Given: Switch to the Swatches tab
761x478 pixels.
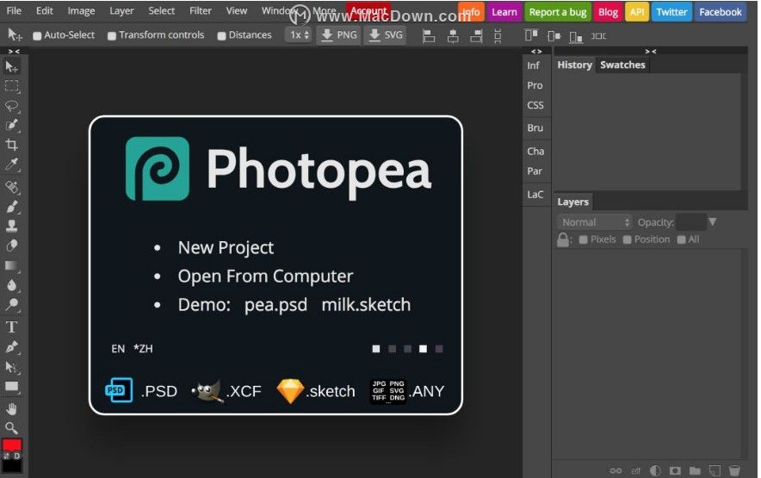Looking at the screenshot, I should coord(622,65).
